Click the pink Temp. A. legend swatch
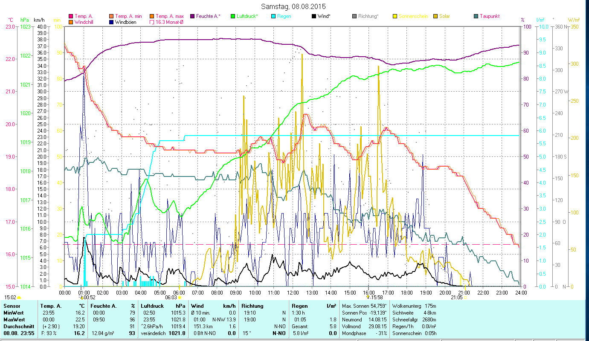 click(71, 16)
